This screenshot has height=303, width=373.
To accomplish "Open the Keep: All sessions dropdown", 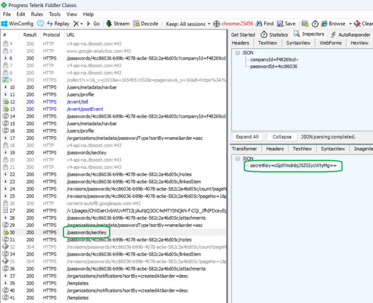I will 188,24.
